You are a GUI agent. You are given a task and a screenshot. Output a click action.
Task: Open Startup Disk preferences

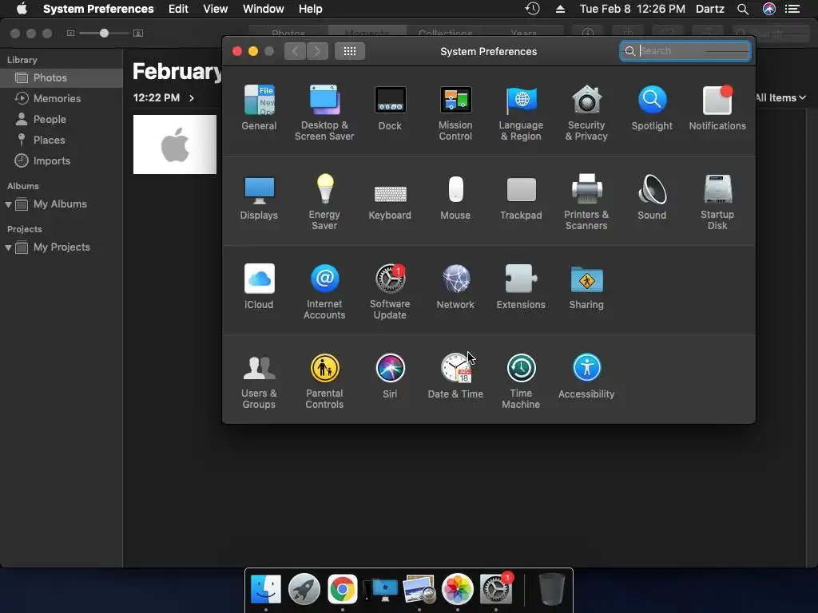tap(717, 202)
